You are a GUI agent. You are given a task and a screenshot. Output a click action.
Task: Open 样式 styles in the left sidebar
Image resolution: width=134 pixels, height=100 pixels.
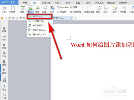point(4,38)
